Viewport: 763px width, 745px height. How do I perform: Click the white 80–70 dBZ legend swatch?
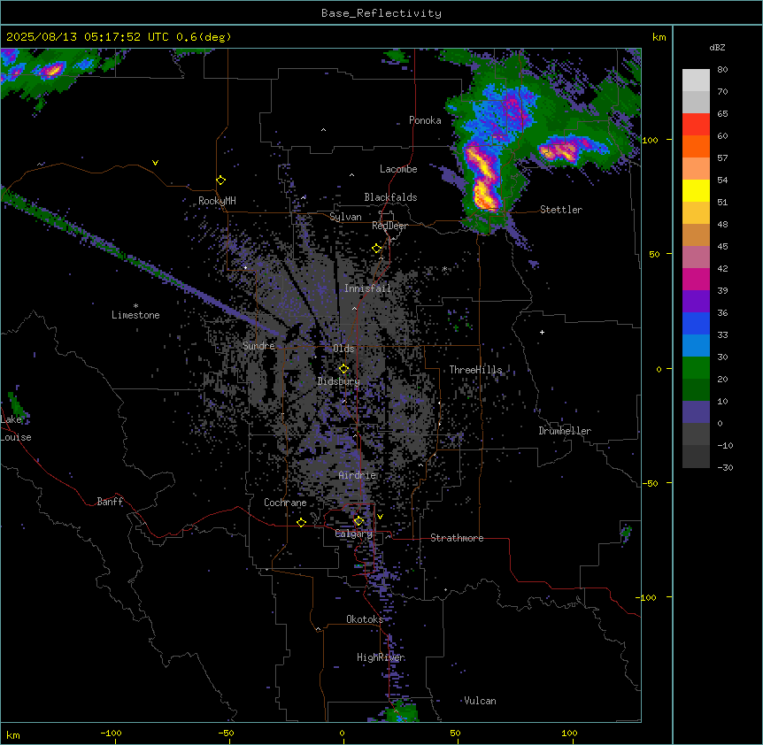pos(696,81)
